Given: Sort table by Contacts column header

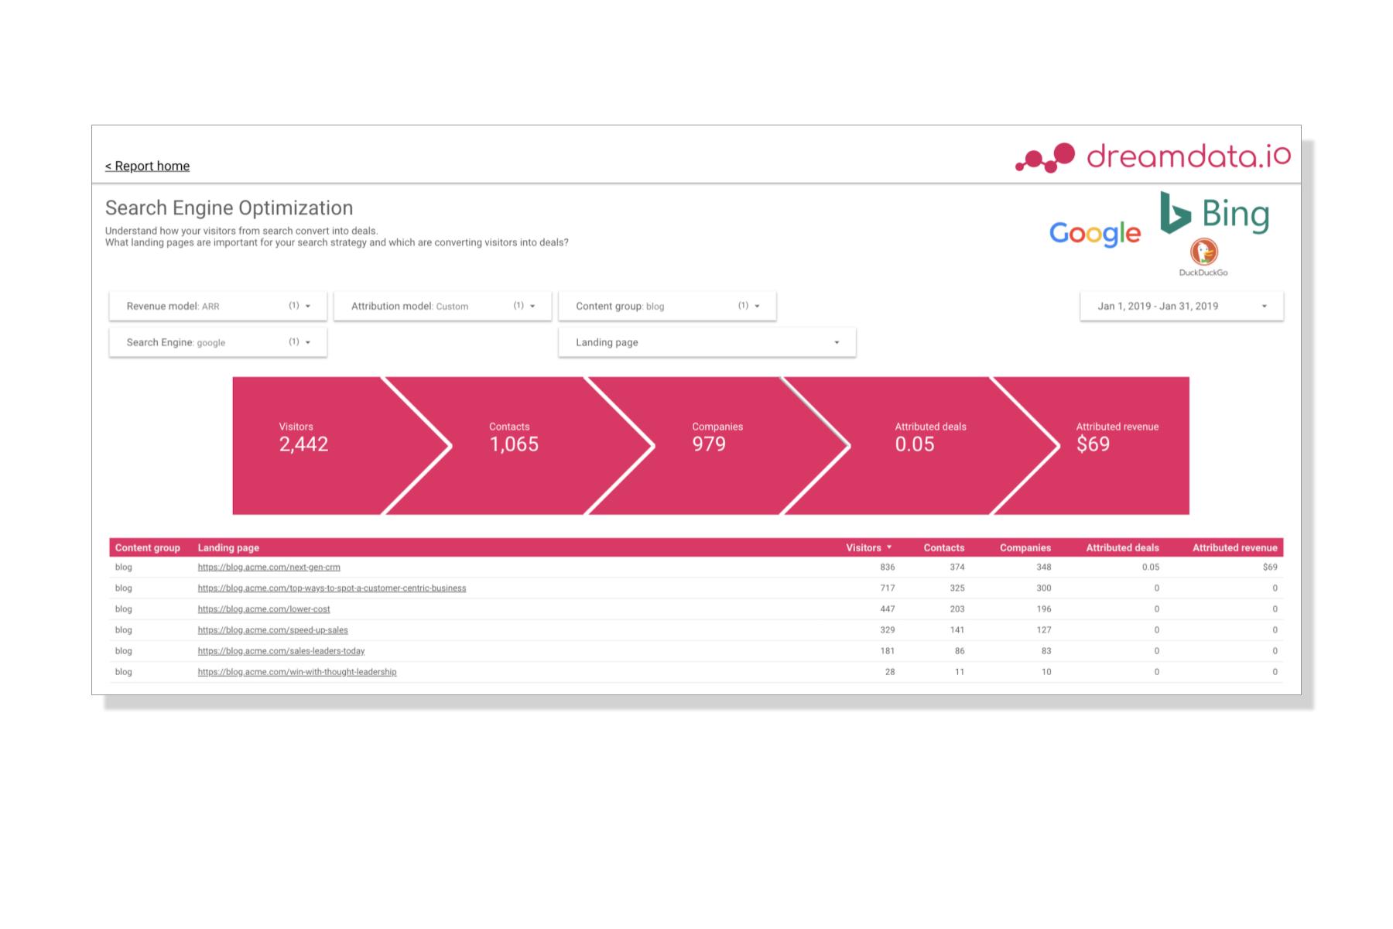Looking at the screenshot, I should click(x=944, y=547).
